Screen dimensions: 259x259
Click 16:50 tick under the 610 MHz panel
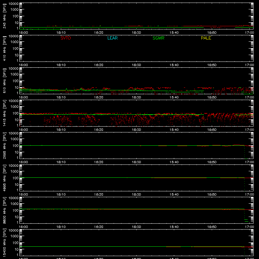[212, 97]
